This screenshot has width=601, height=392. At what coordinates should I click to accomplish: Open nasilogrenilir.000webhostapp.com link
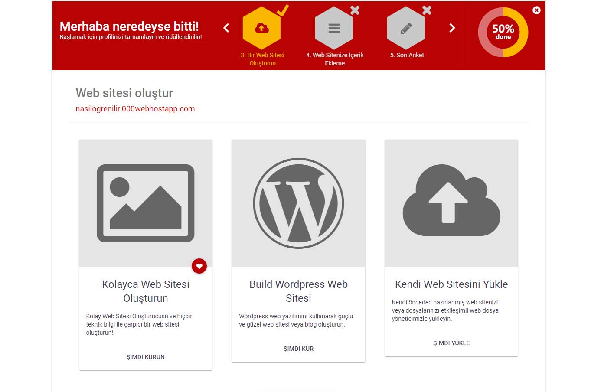point(135,109)
